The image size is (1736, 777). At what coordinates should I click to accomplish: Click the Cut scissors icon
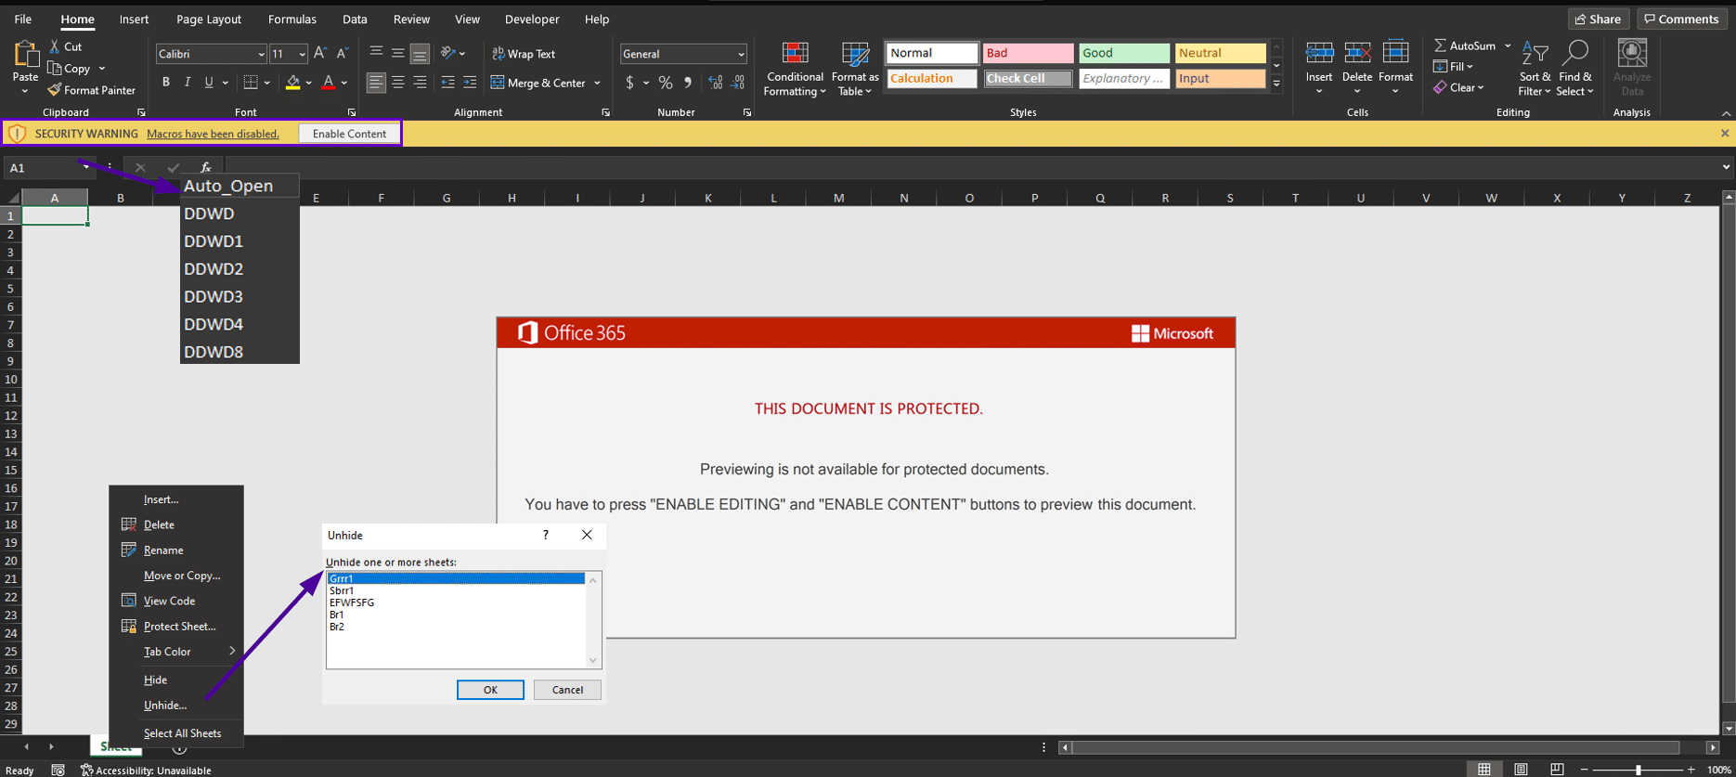[x=55, y=46]
